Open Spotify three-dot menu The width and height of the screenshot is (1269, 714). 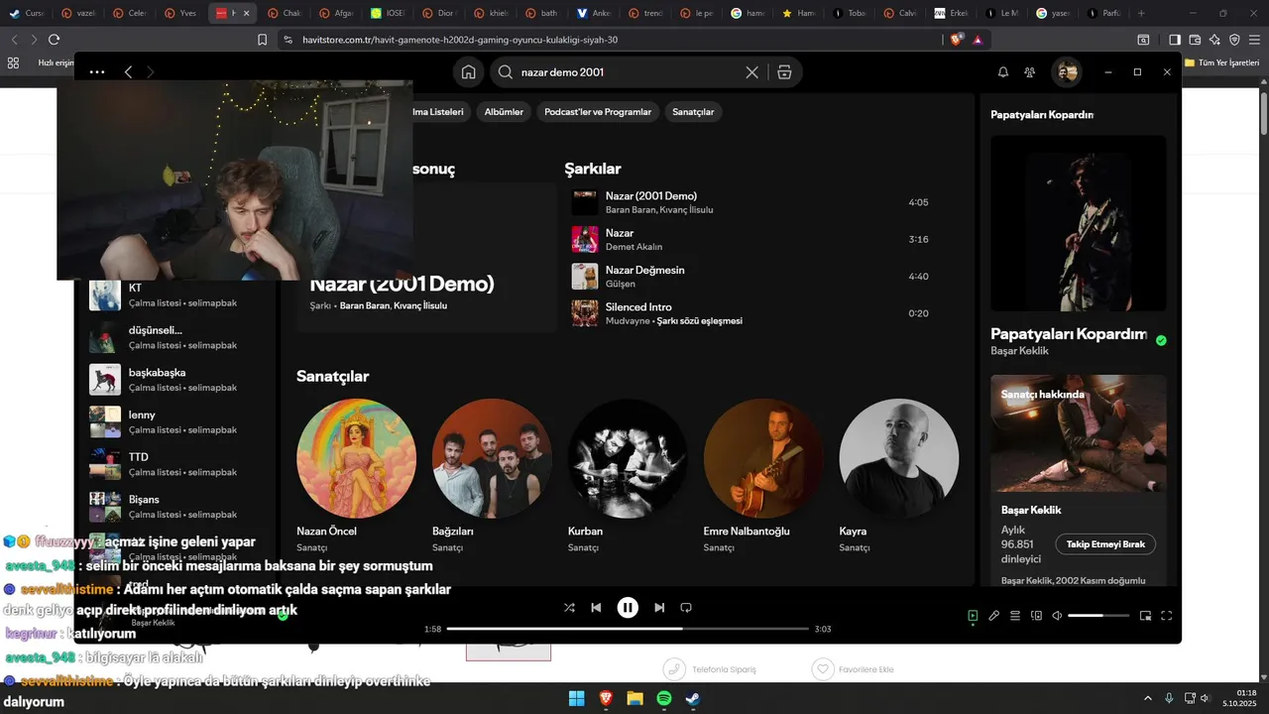click(97, 72)
